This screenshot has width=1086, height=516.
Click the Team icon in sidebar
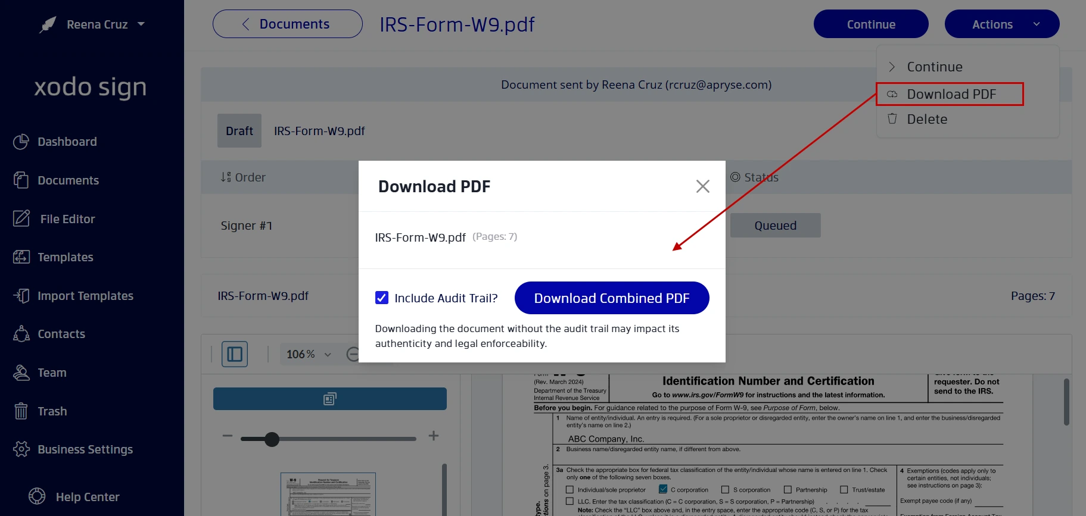pos(21,373)
